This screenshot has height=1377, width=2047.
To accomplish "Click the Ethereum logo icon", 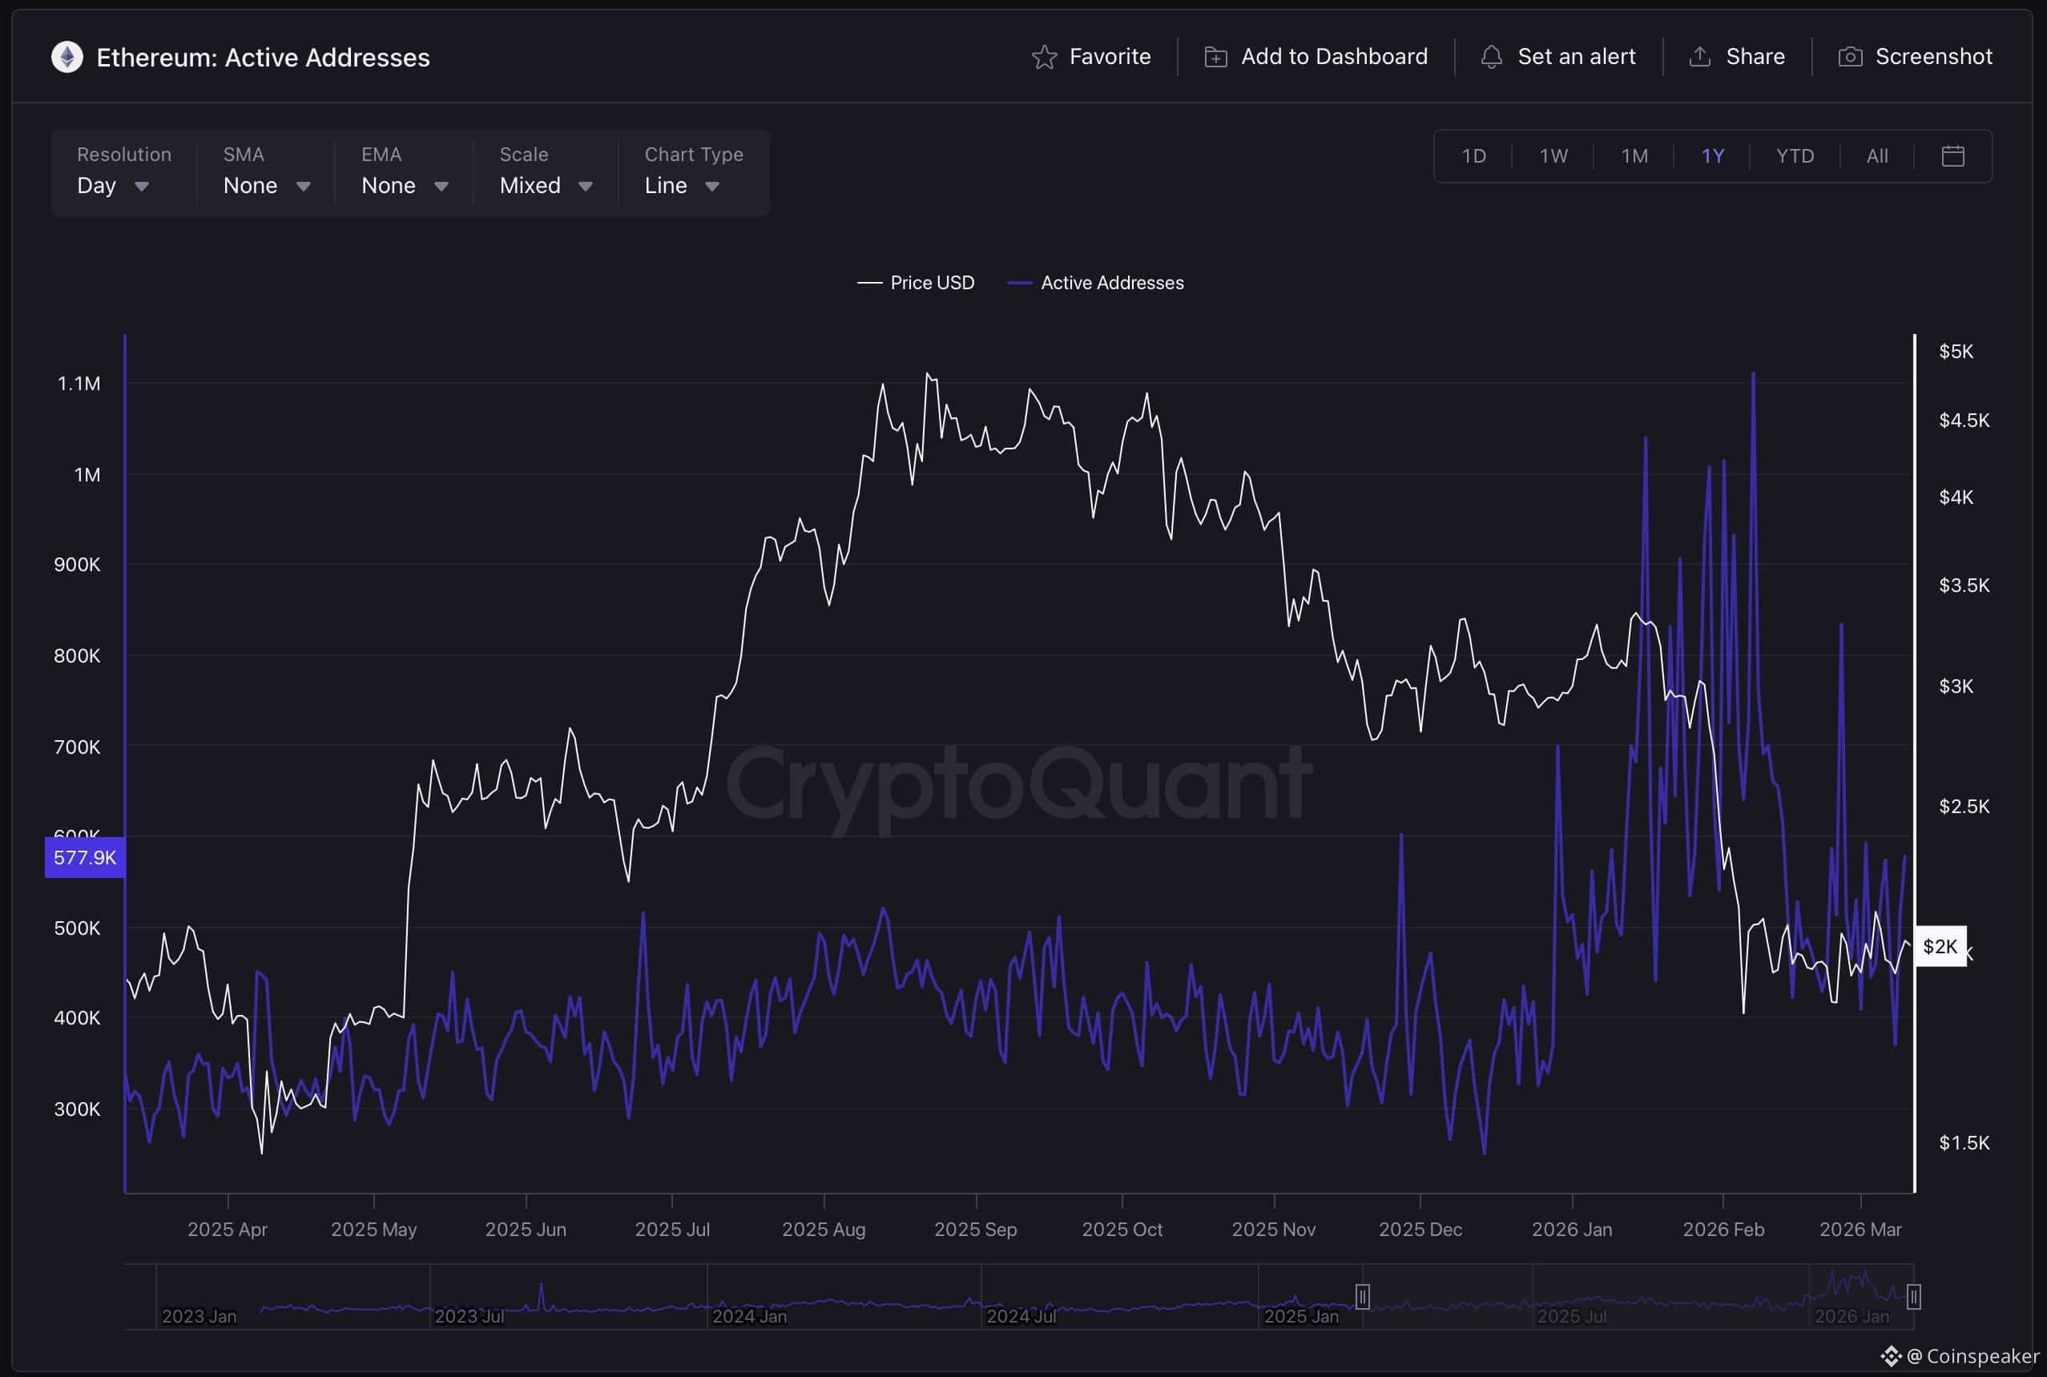I will (66, 58).
